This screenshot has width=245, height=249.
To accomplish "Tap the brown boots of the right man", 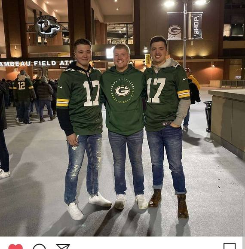I will (168, 203).
